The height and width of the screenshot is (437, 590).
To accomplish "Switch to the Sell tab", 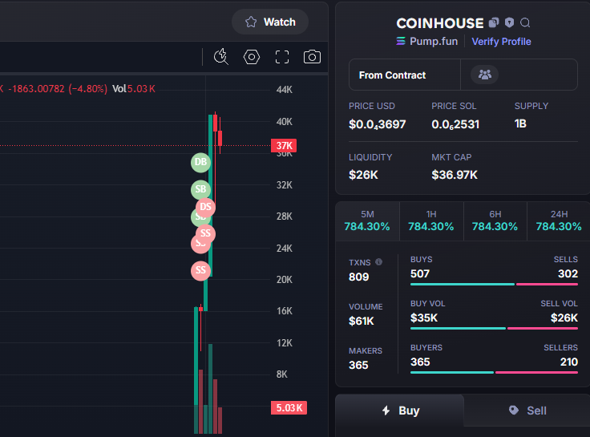I will tap(527, 411).
